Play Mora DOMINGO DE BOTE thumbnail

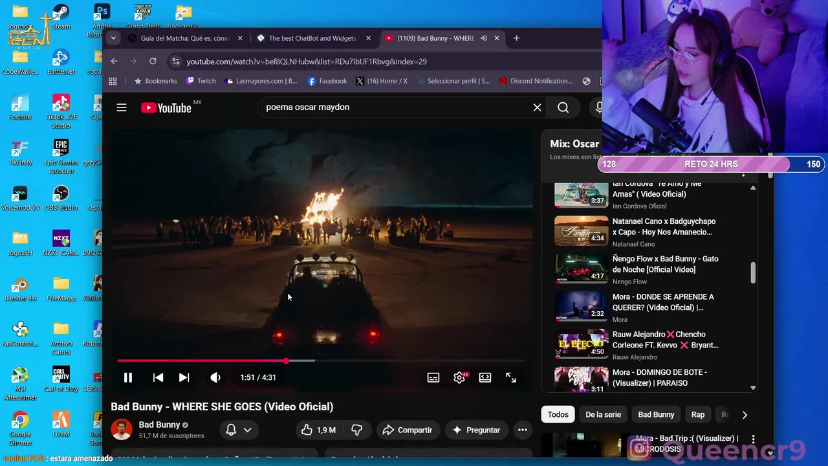point(581,380)
